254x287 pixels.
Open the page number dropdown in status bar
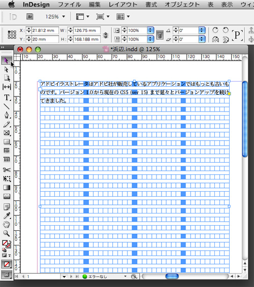[x=64, y=276]
